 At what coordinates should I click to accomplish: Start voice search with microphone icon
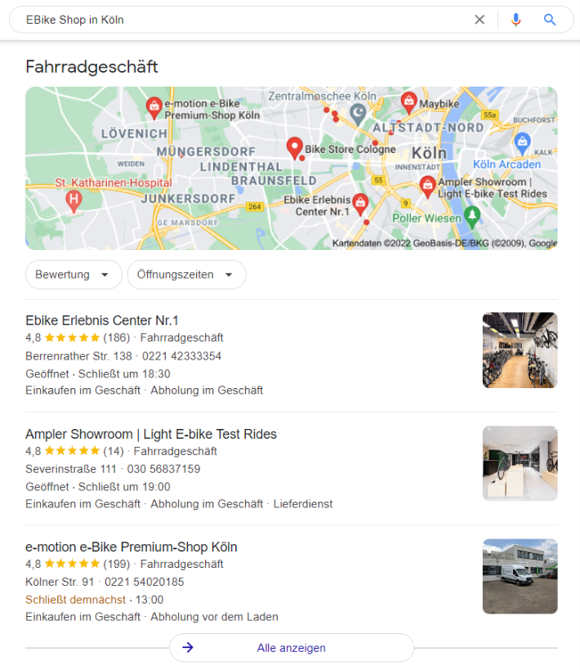(x=516, y=20)
